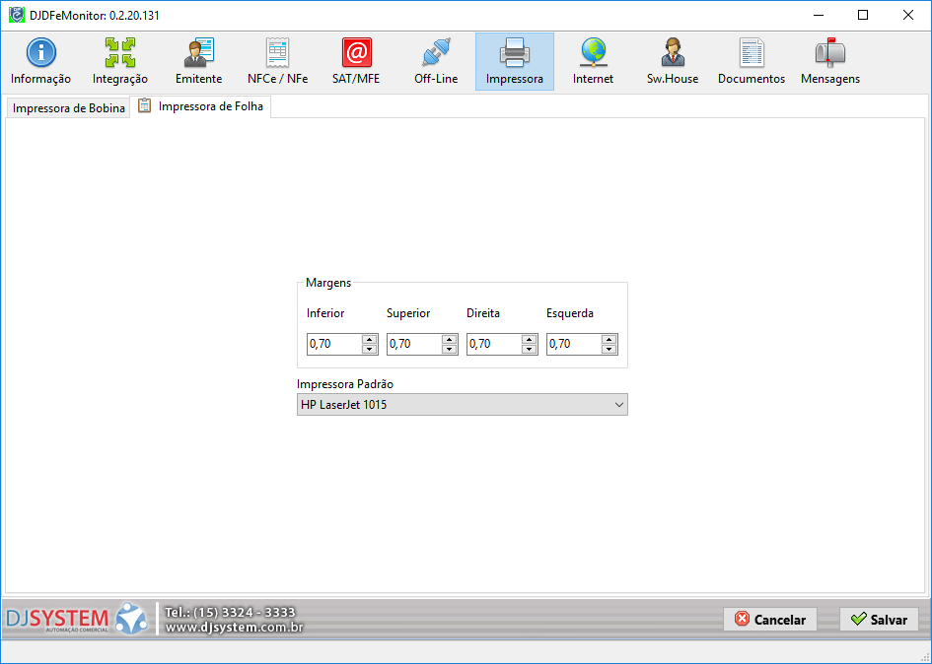
Task: Click the Impressora Padrão label
Action: [x=345, y=384]
